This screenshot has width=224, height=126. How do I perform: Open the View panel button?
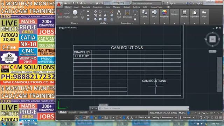204,14
